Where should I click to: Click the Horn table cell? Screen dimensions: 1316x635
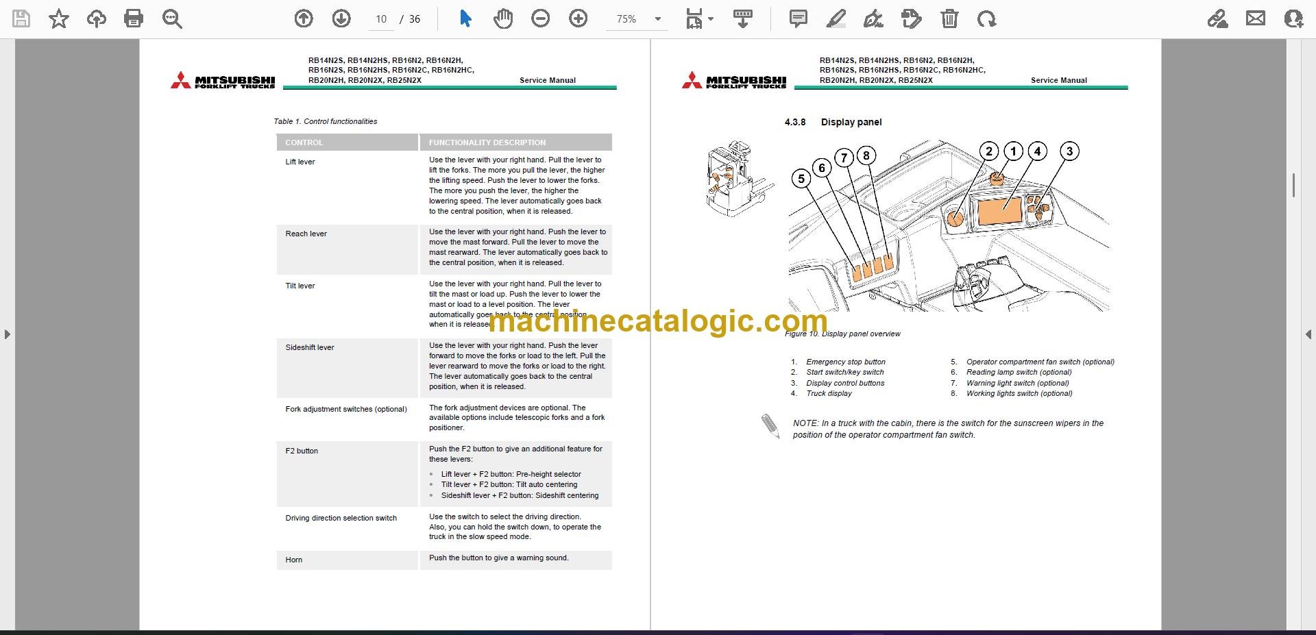(x=347, y=560)
